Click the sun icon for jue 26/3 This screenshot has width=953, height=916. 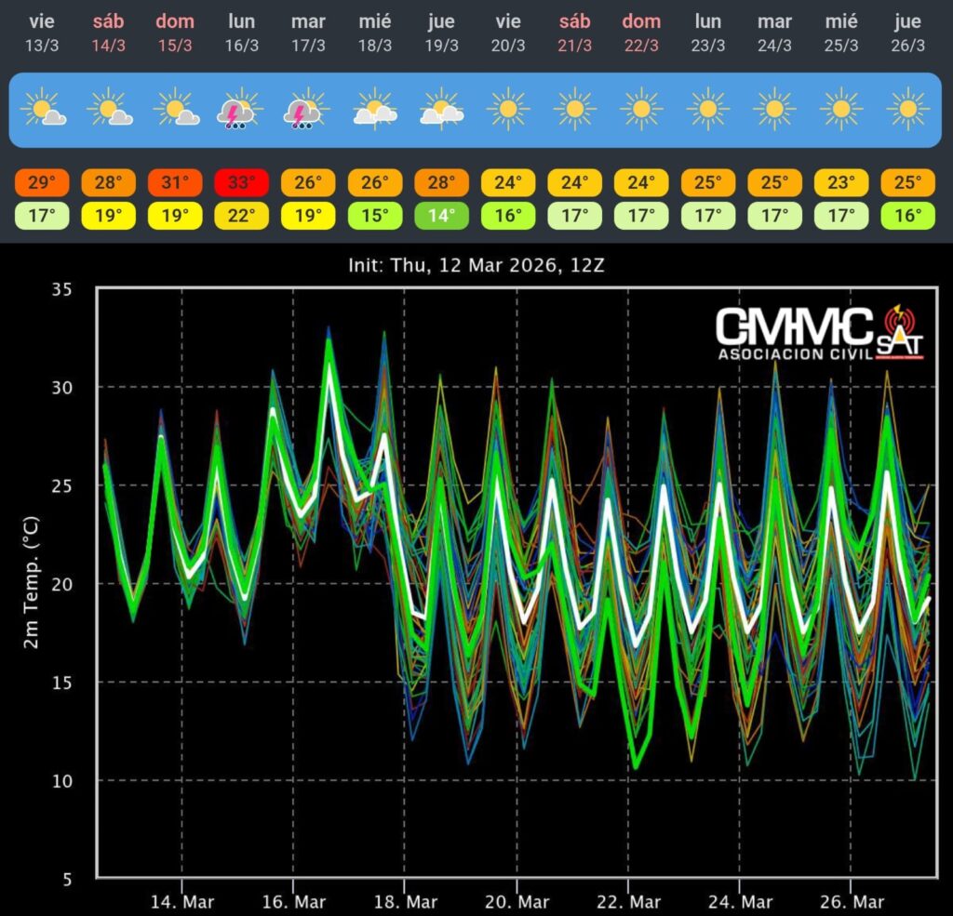point(907,110)
